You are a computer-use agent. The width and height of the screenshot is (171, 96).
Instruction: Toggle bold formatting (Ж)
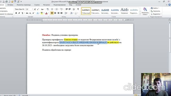click(x=16, y=13)
